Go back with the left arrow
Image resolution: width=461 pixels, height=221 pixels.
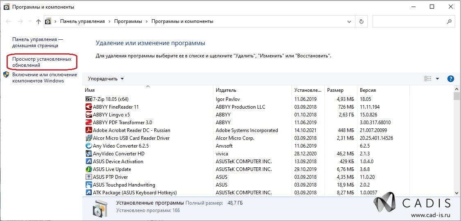(x=8, y=21)
